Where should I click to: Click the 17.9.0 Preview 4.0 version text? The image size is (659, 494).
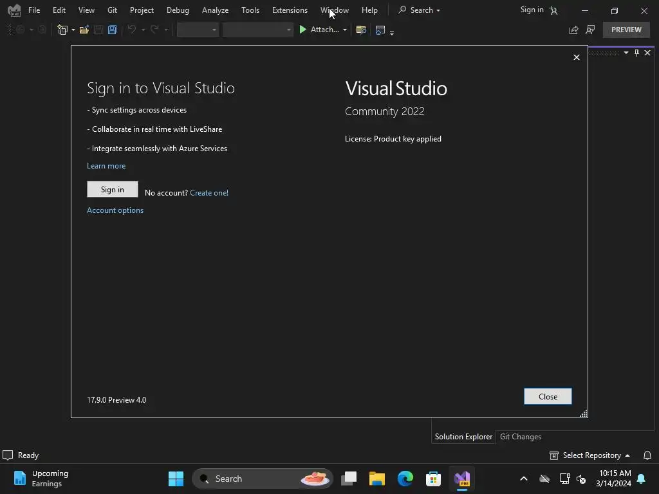(x=116, y=400)
